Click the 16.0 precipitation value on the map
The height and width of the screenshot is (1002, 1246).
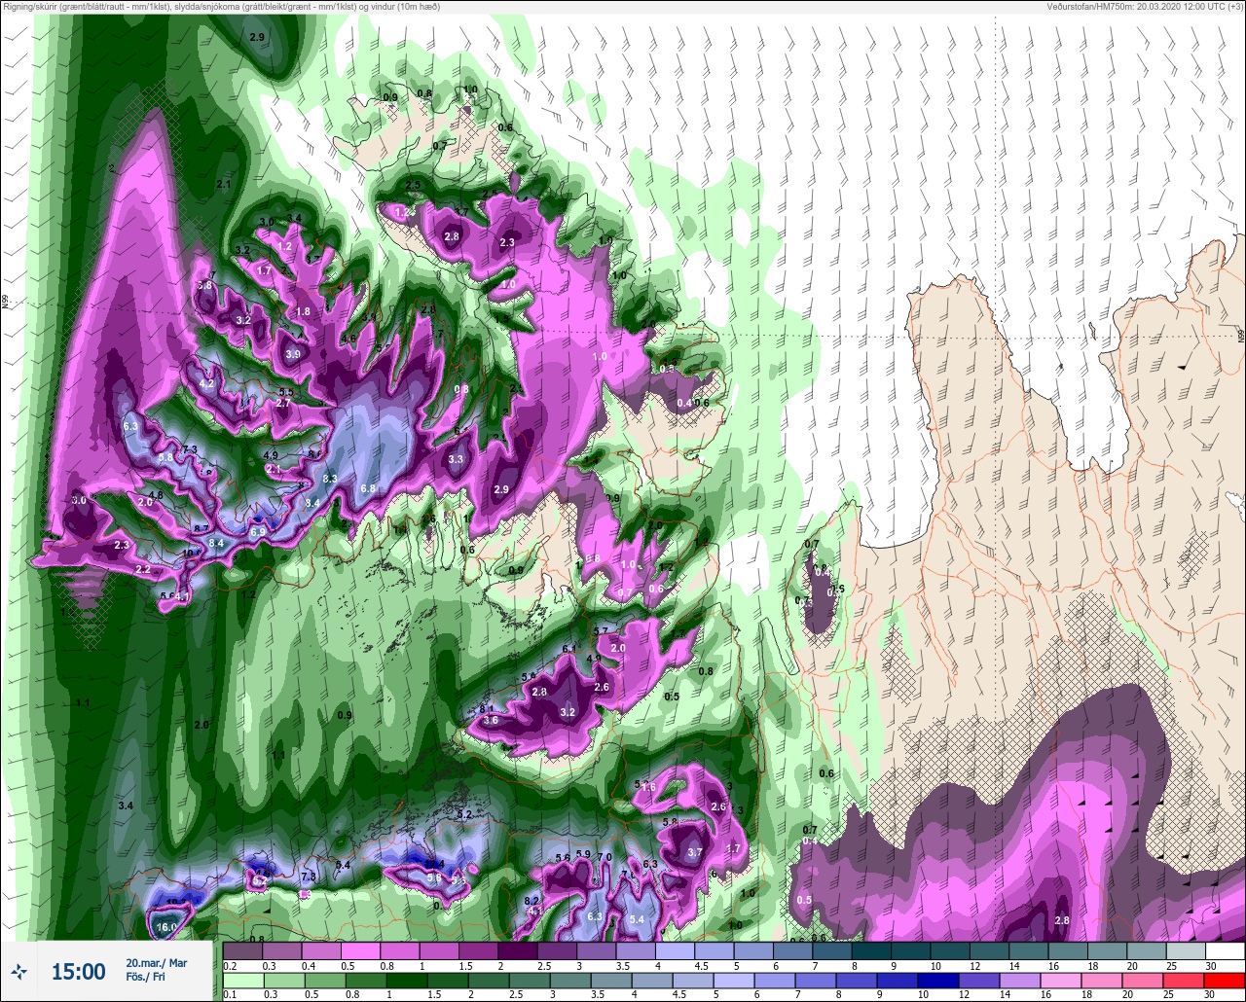click(x=166, y=927)
